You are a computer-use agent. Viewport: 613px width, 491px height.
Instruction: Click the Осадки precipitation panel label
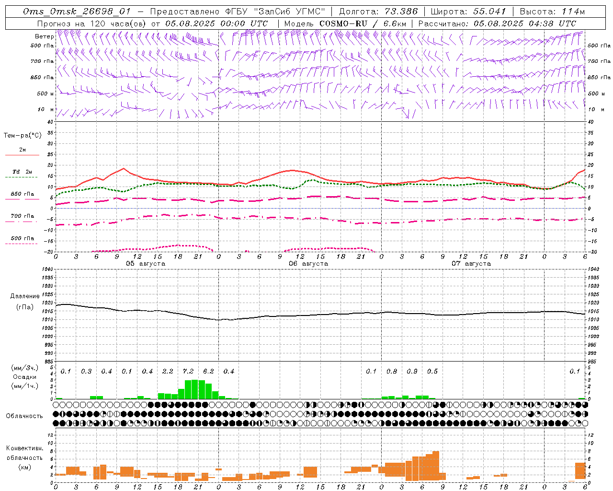coord(25,377)
